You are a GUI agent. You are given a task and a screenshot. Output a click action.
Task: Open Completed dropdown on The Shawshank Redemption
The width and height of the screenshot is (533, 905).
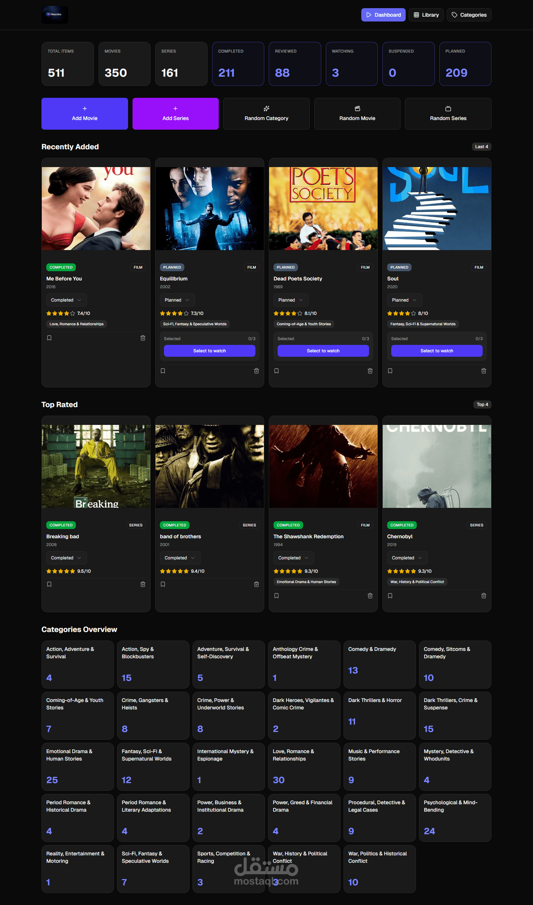tap(294, 558)
